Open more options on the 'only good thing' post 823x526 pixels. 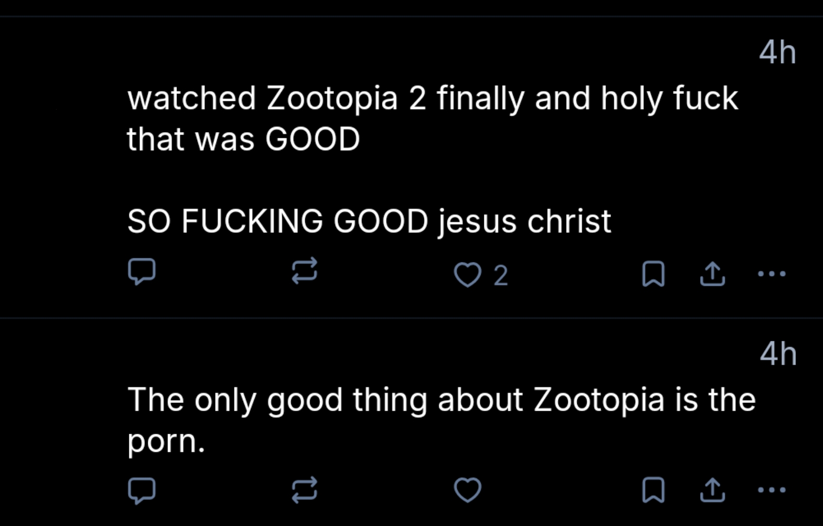[772, 490]
